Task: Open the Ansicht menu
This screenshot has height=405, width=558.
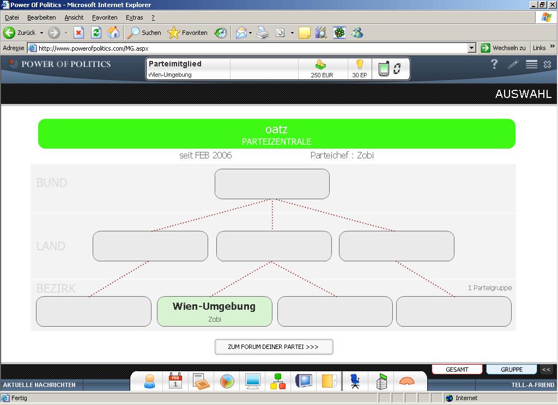Action: pos(74,17)
